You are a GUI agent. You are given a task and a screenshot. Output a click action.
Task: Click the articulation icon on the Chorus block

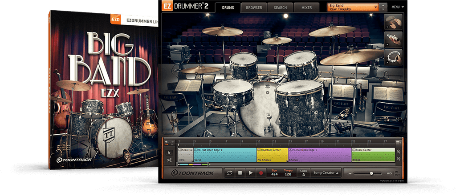pyautogui.click(x=290, y=150)
